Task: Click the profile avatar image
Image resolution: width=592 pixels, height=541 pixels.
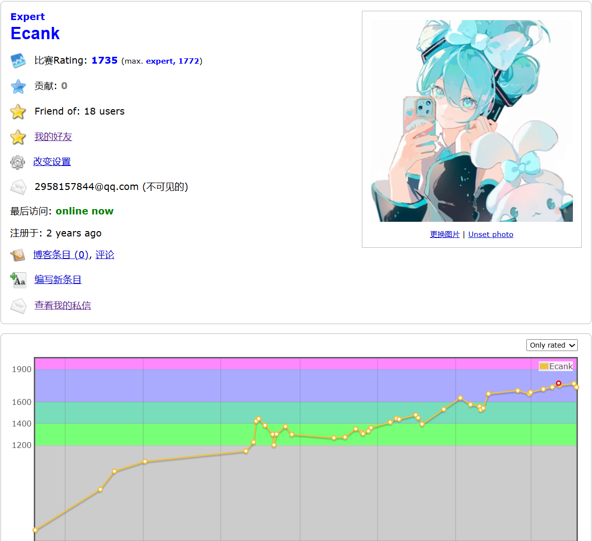Action: coord(472,121)
